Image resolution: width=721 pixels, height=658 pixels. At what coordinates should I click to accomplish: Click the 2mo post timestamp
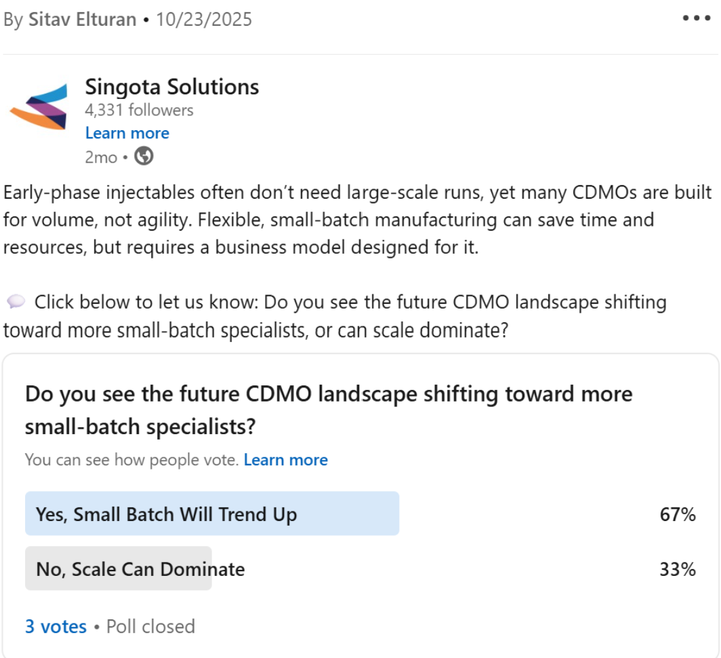pos(100,157)
